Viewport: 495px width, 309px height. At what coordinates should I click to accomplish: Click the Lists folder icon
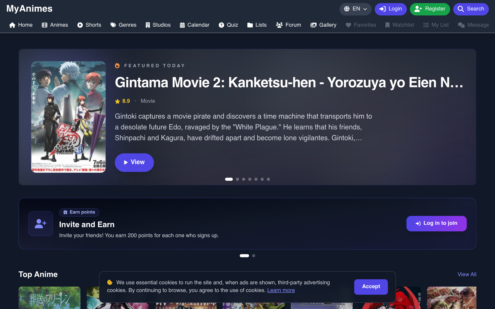(250, 25)
